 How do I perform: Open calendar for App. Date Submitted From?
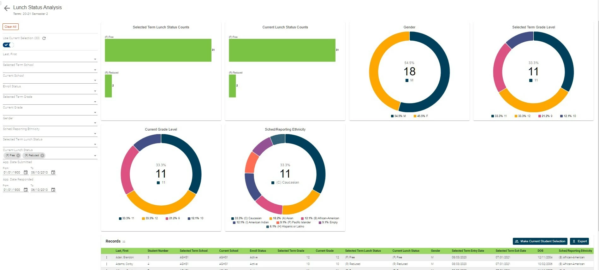[x=26, y=173]
